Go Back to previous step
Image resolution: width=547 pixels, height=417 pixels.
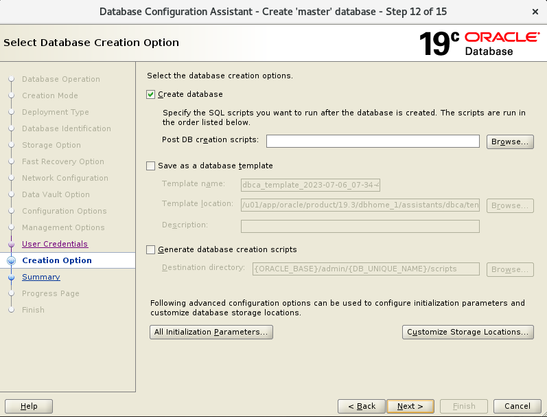362,406
